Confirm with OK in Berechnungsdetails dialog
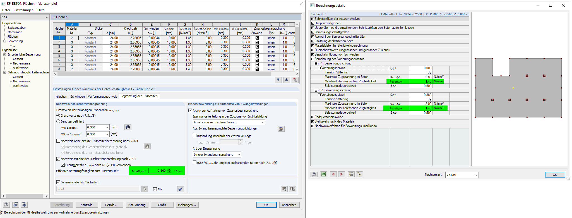The width and height of the screenshot is (572, 218). click(555, 175)
